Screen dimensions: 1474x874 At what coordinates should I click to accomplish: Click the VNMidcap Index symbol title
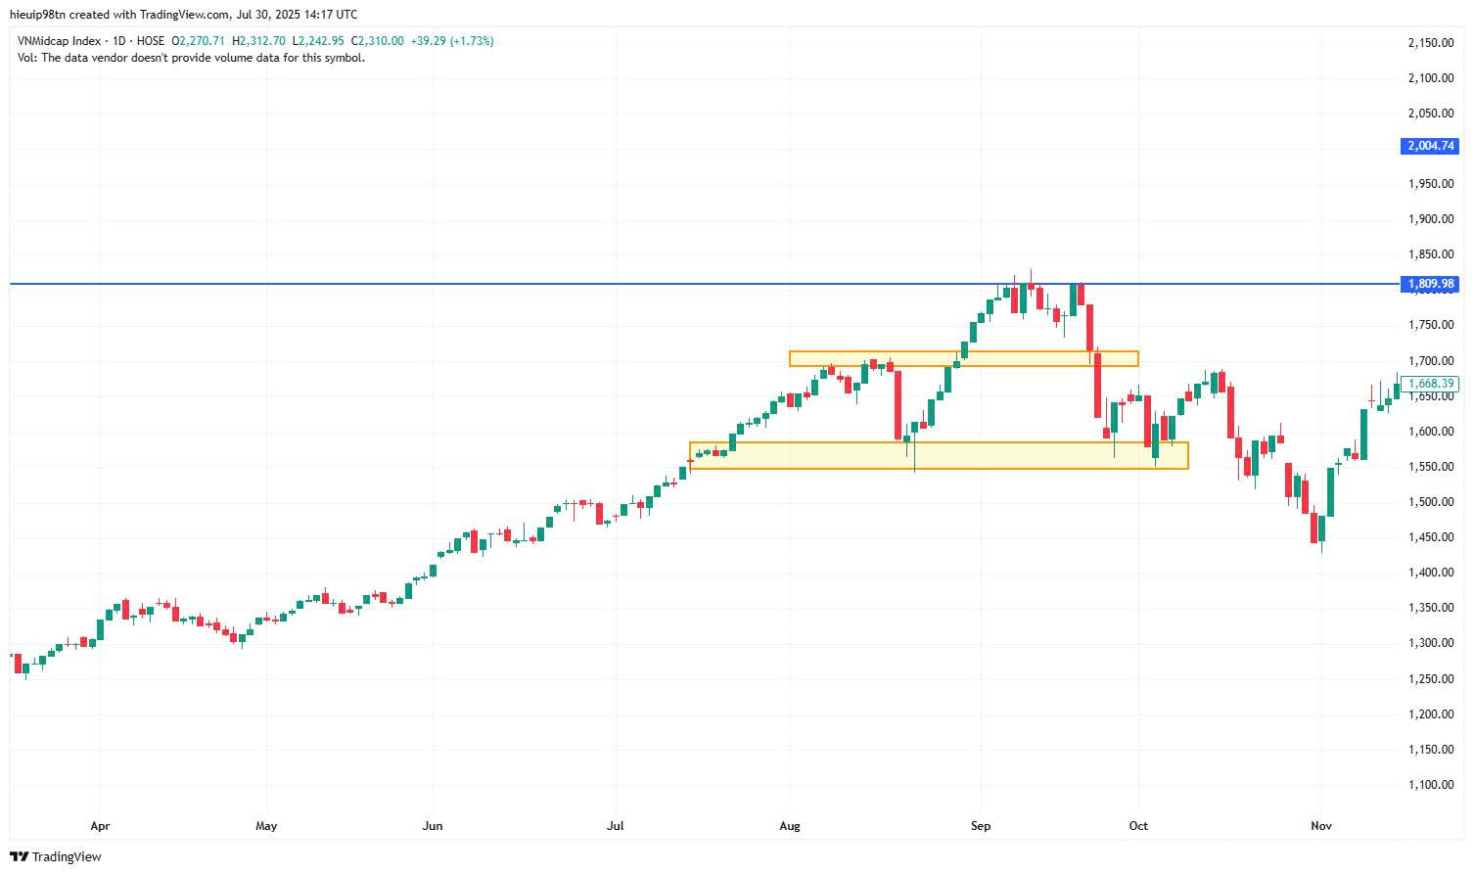tap(58, 41)
